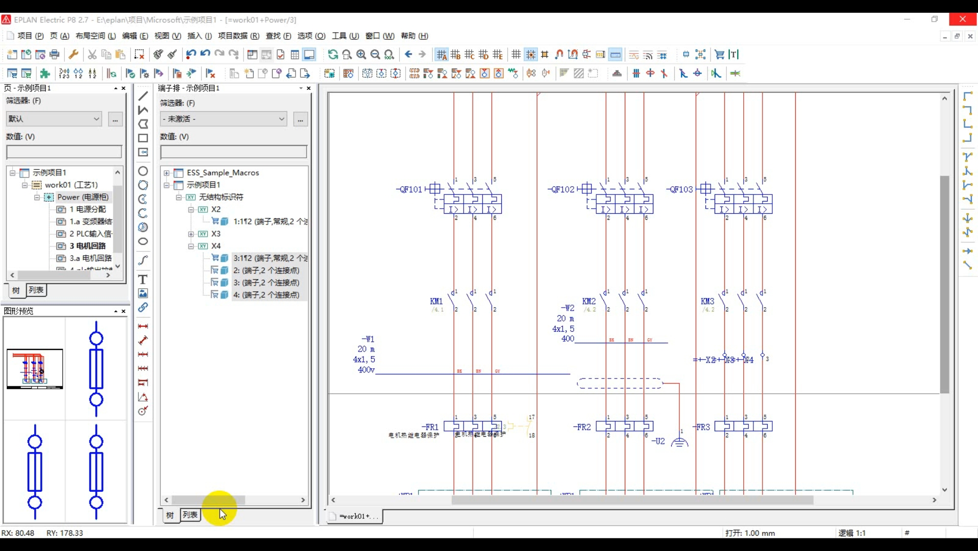Collapse the Power (电源柜) tree node
Screen dimensions: 978x551
(x=37, y=197)
